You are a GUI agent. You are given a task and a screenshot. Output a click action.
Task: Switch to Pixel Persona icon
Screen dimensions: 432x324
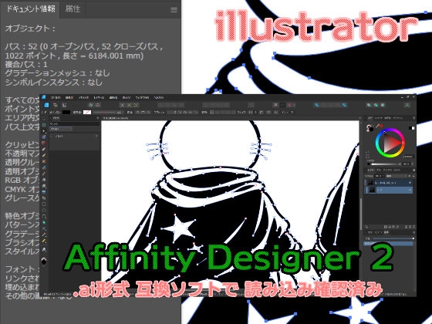(56, 105)
